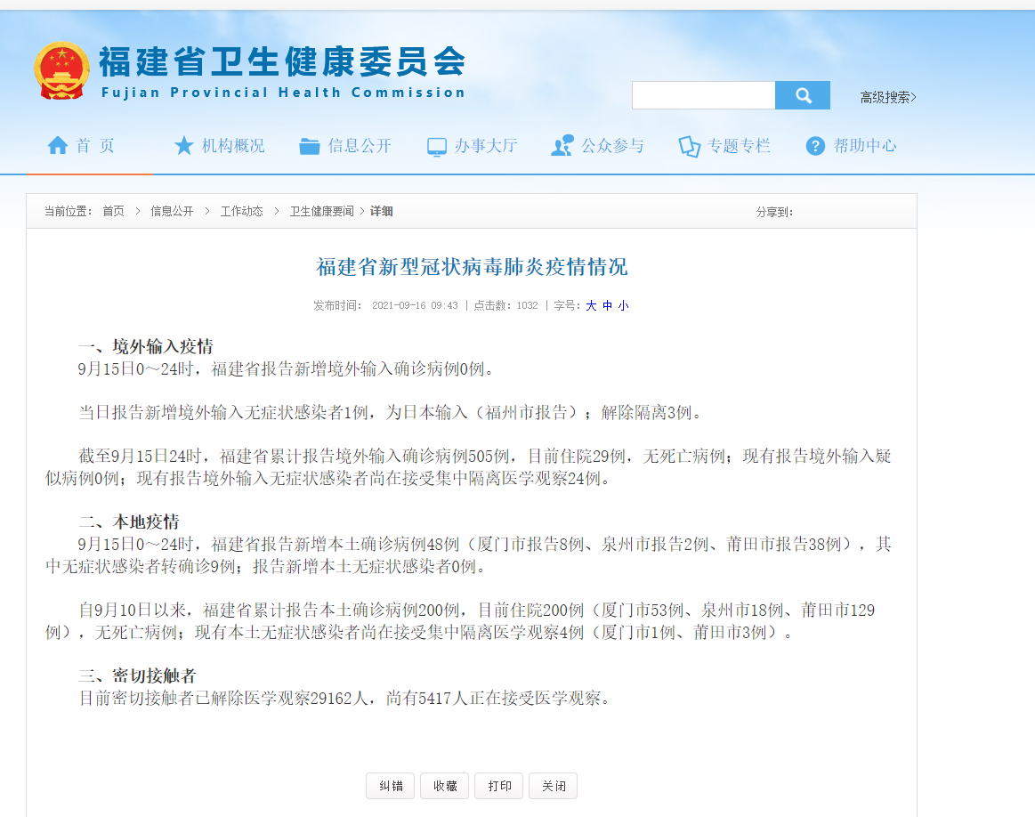
Task: Click the question mark icon of 帮助中心
Action: (815, 145)
